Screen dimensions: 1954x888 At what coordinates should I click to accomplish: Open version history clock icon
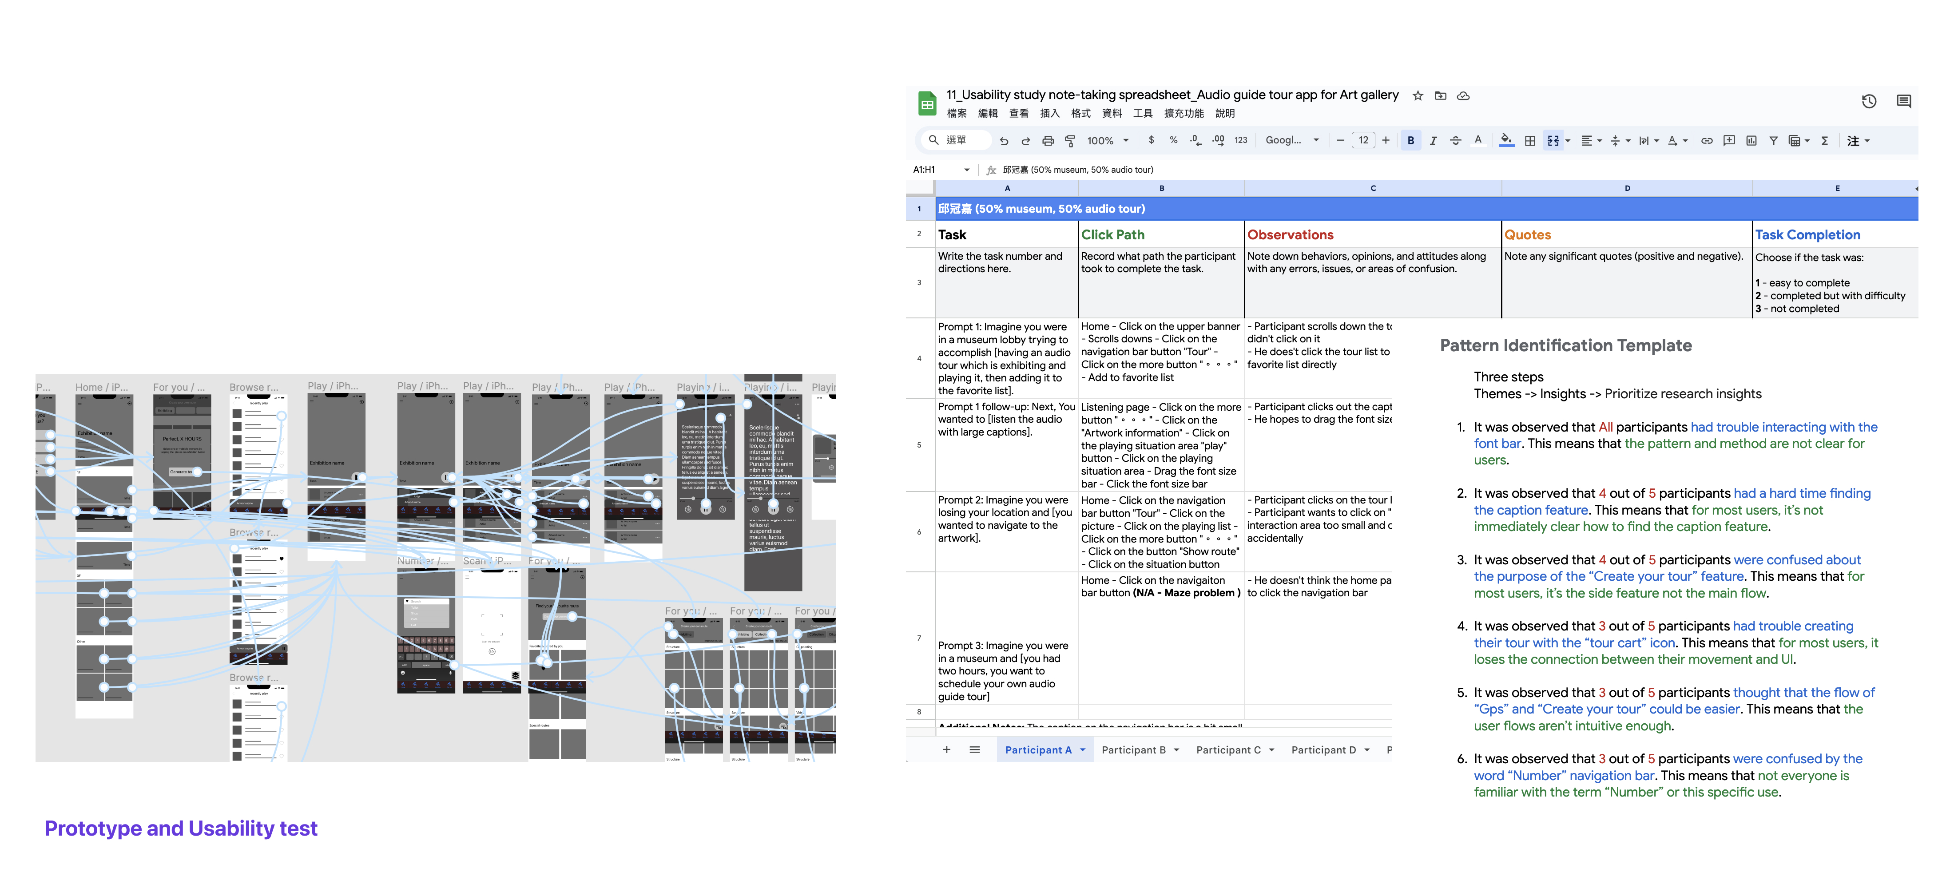tap(1868, 101)
